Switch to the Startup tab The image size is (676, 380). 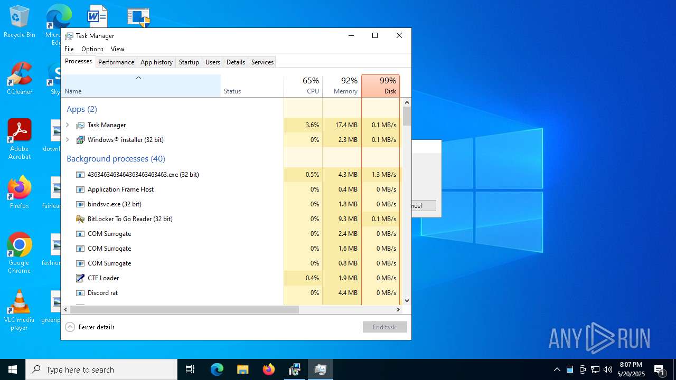(x=189, y=62)
